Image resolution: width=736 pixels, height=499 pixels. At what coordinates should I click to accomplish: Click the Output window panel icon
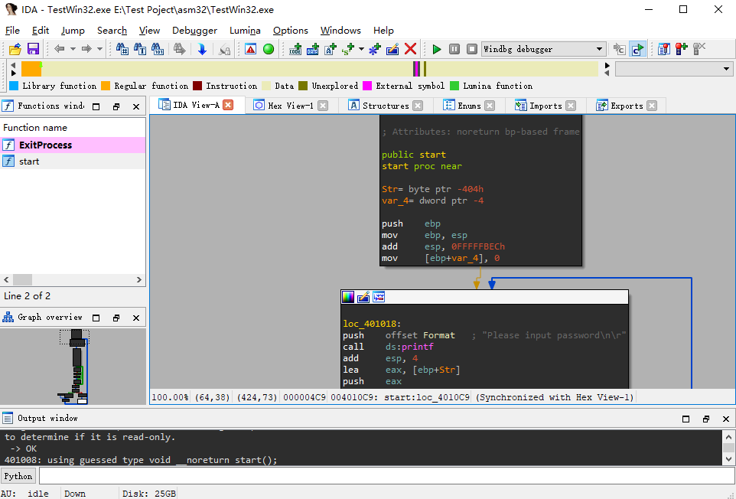[8, 418]
